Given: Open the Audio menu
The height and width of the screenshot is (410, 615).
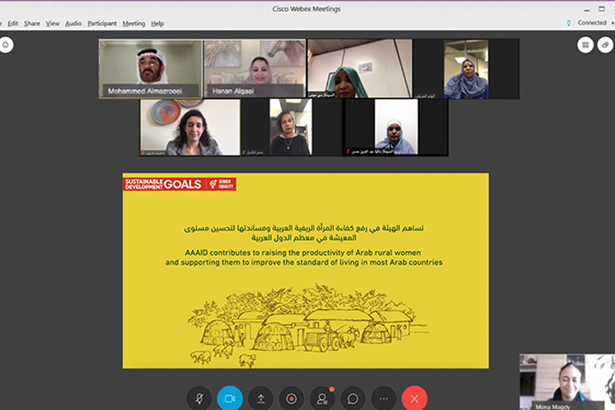Looking at the screenshot, I should 73,24.
